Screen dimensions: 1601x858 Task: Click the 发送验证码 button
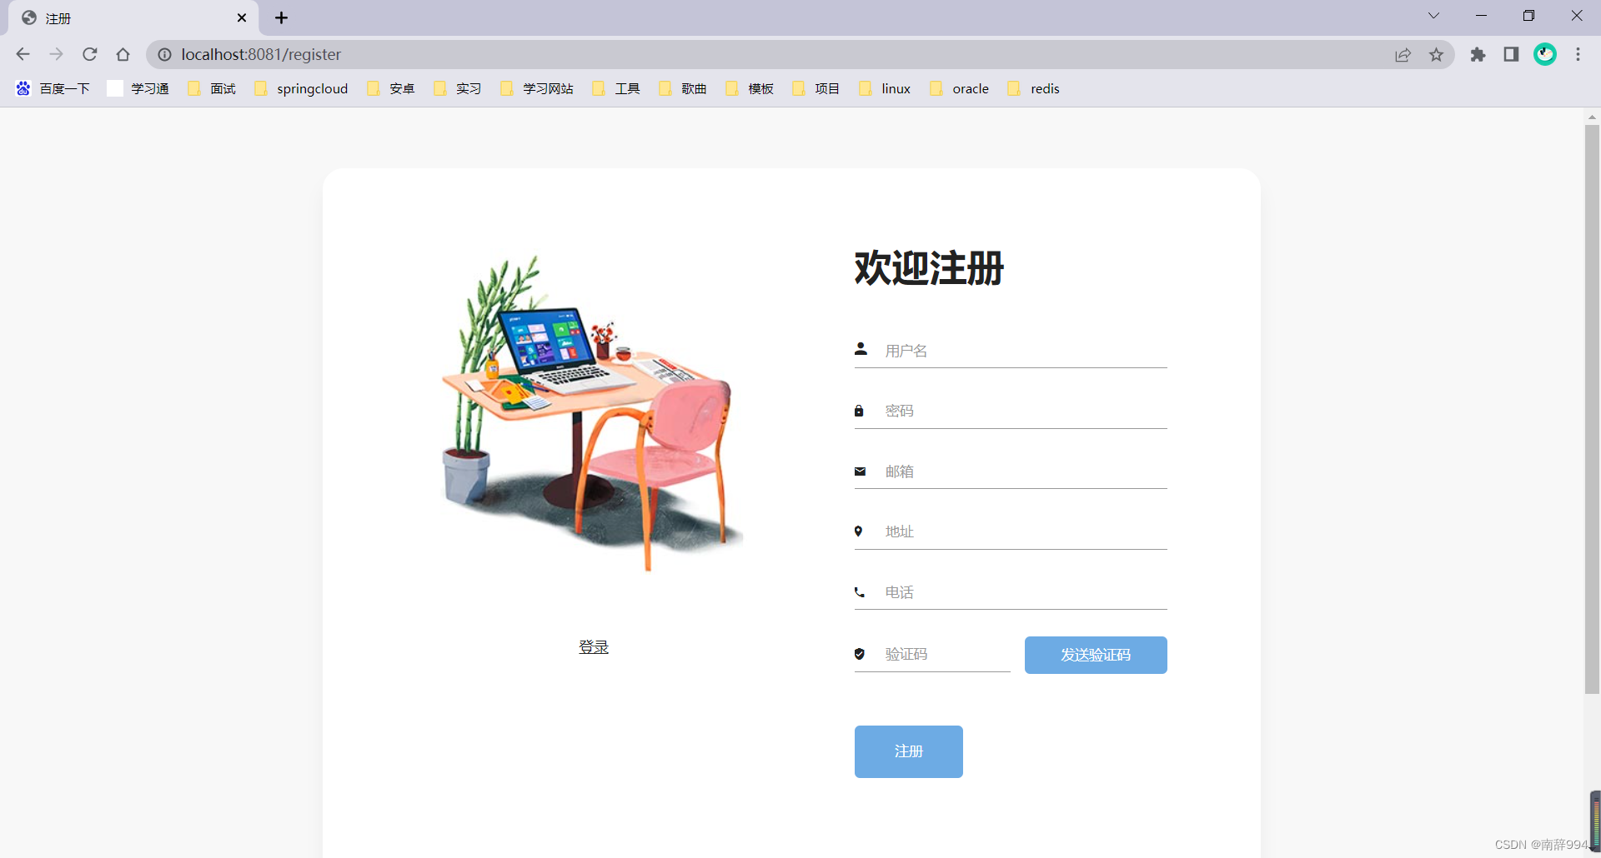coord(1096,655)
